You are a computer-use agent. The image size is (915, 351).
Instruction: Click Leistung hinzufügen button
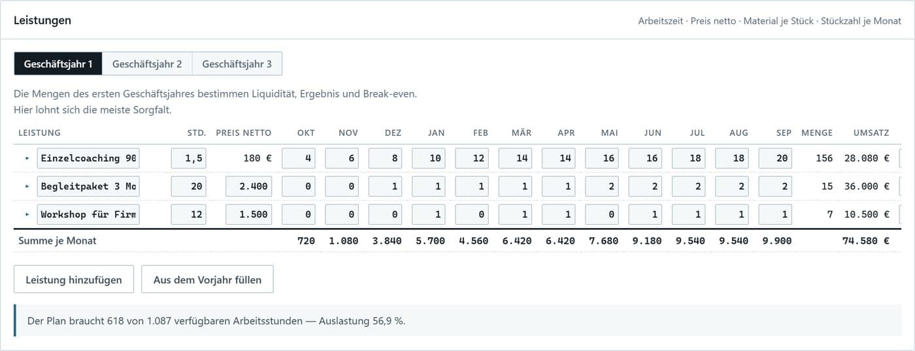[x=74, y=280]
